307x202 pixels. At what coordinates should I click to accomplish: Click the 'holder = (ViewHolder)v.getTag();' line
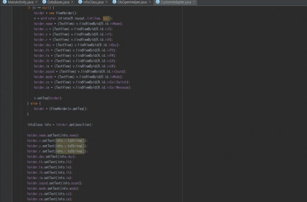61,108
